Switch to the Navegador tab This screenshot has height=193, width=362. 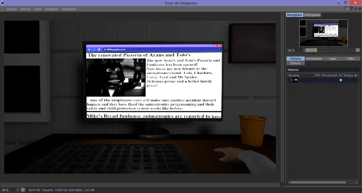(x=294, y=15)
